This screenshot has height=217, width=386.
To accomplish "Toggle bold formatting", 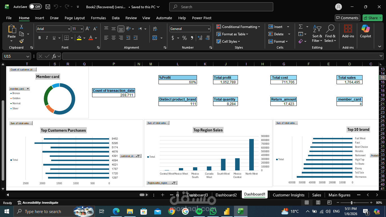I will point(40,38).
